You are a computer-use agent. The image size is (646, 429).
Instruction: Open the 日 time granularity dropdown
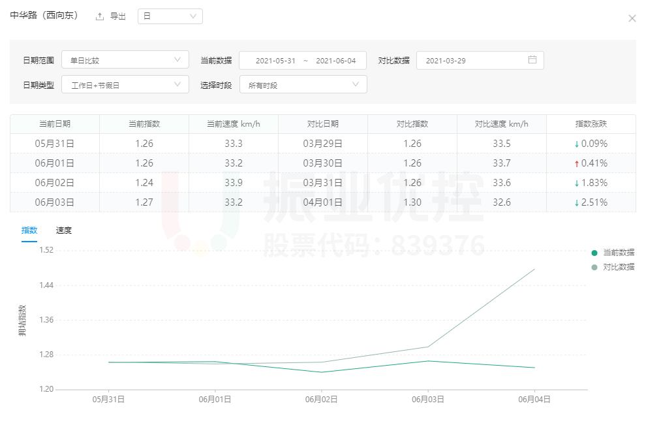point(170,16)
